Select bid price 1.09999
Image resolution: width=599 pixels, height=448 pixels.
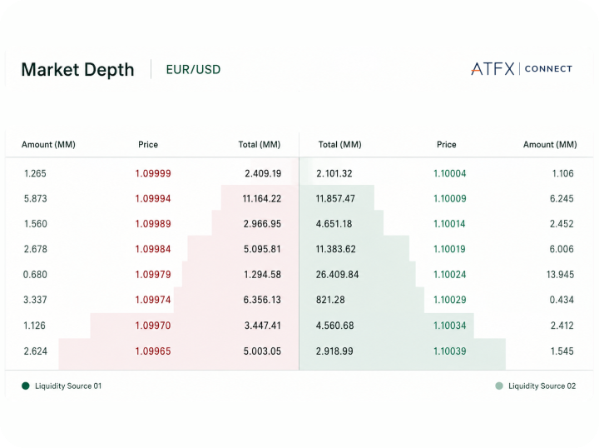tap(153, 173)
